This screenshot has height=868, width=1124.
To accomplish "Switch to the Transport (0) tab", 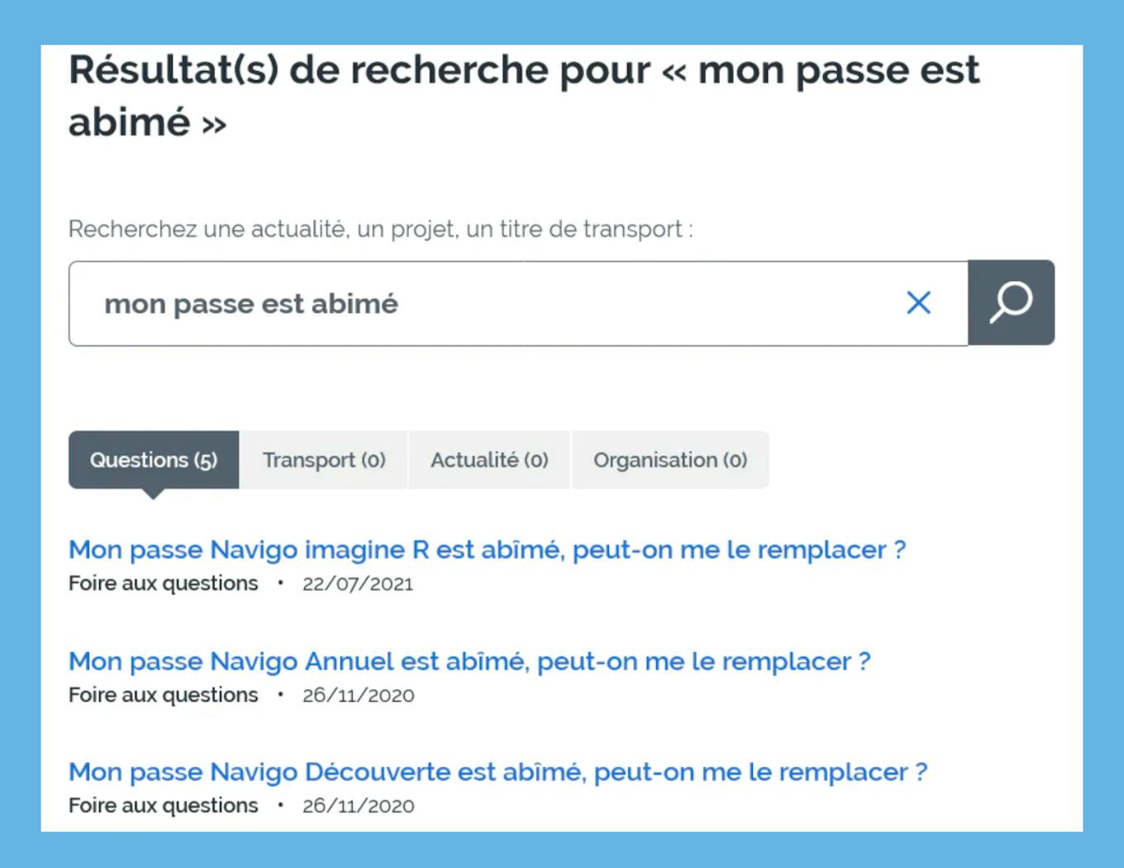I will coord(324,460).
